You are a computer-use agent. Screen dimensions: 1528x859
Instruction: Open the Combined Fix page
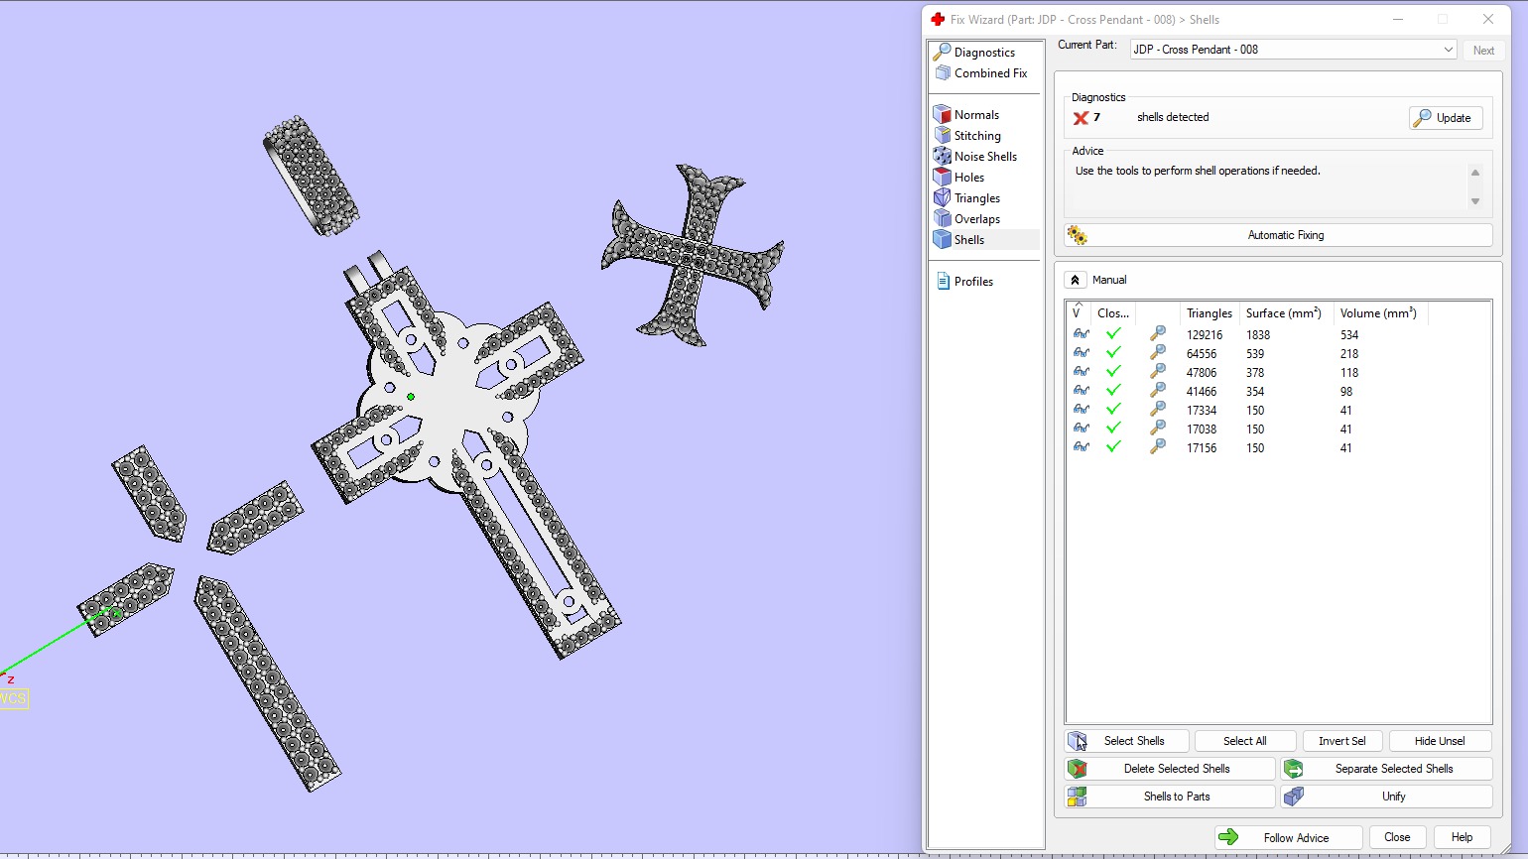click(x=980, y=73)
